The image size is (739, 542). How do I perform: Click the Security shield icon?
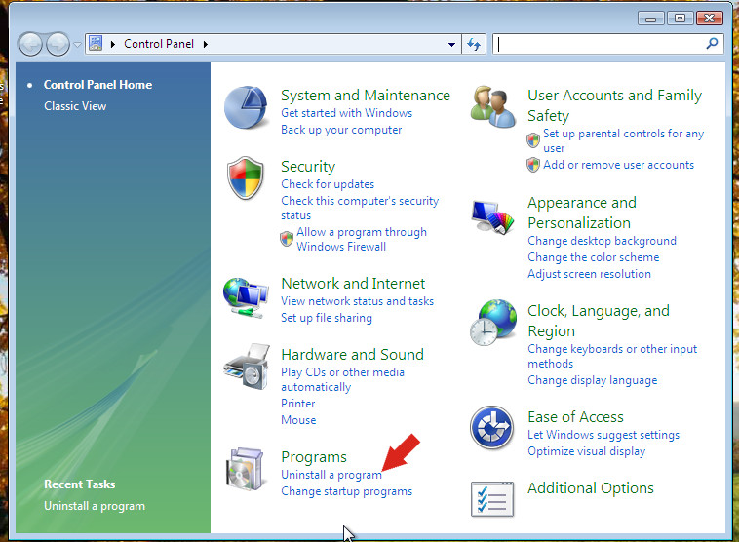(245, 178)
